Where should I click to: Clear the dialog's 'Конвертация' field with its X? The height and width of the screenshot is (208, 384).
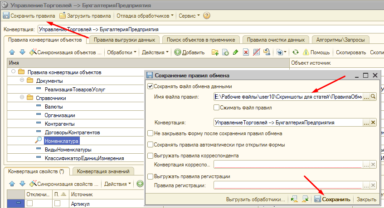tap(373, 123)
